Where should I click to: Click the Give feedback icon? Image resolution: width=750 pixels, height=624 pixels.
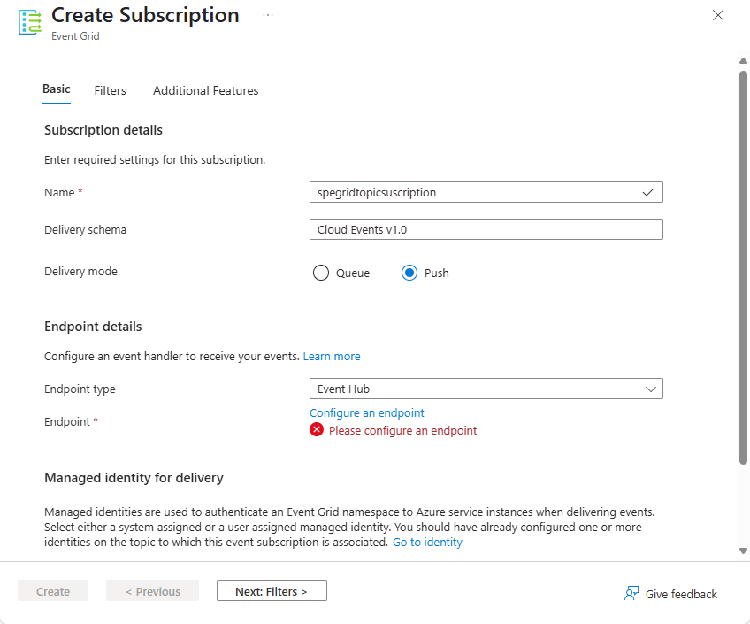pyautogui.click(x=631, y=593)
